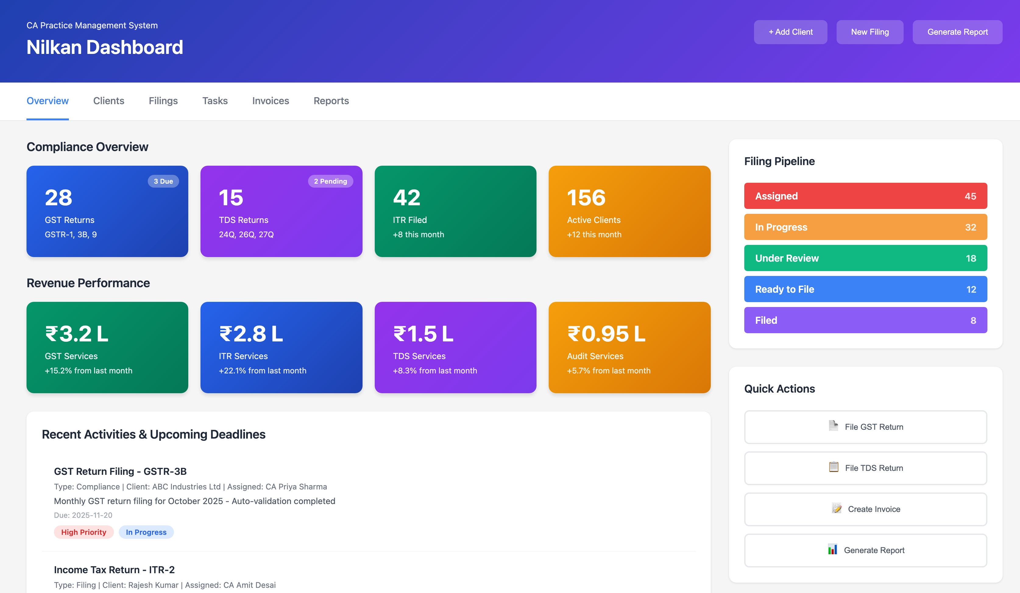This screenshot has width=1020, height=593.
Task: Click the ITR Services revenue card
Action: coord(281,347)
